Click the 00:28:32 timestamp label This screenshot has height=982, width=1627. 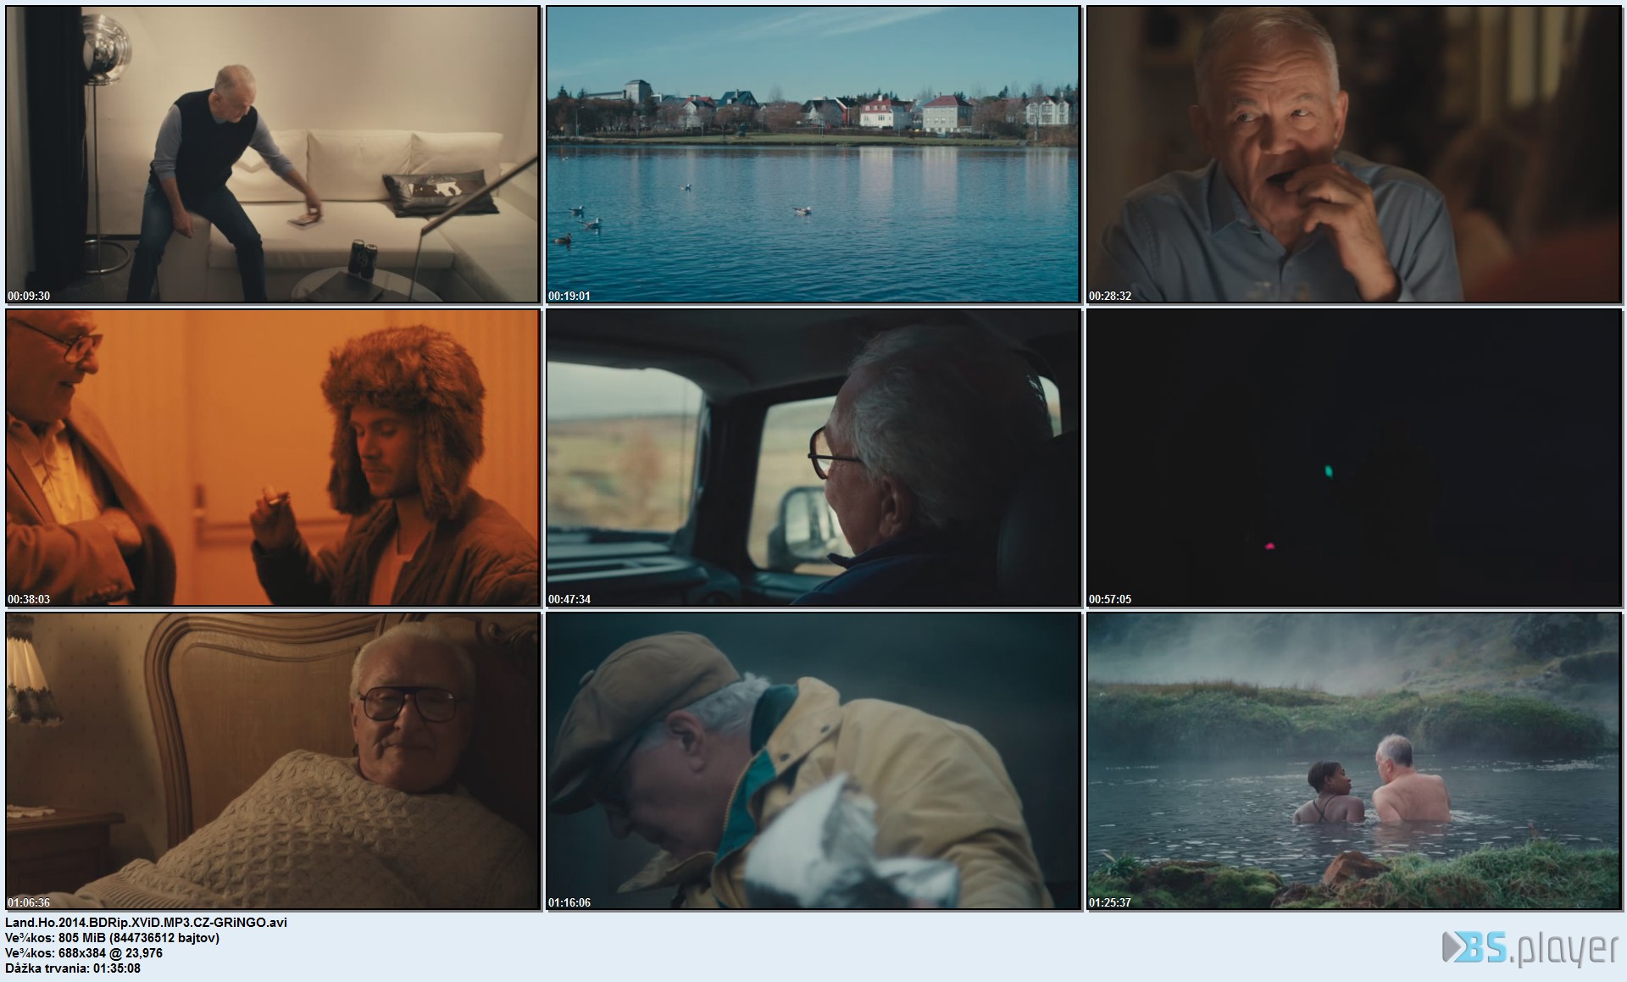click(x=1110, y=296)
